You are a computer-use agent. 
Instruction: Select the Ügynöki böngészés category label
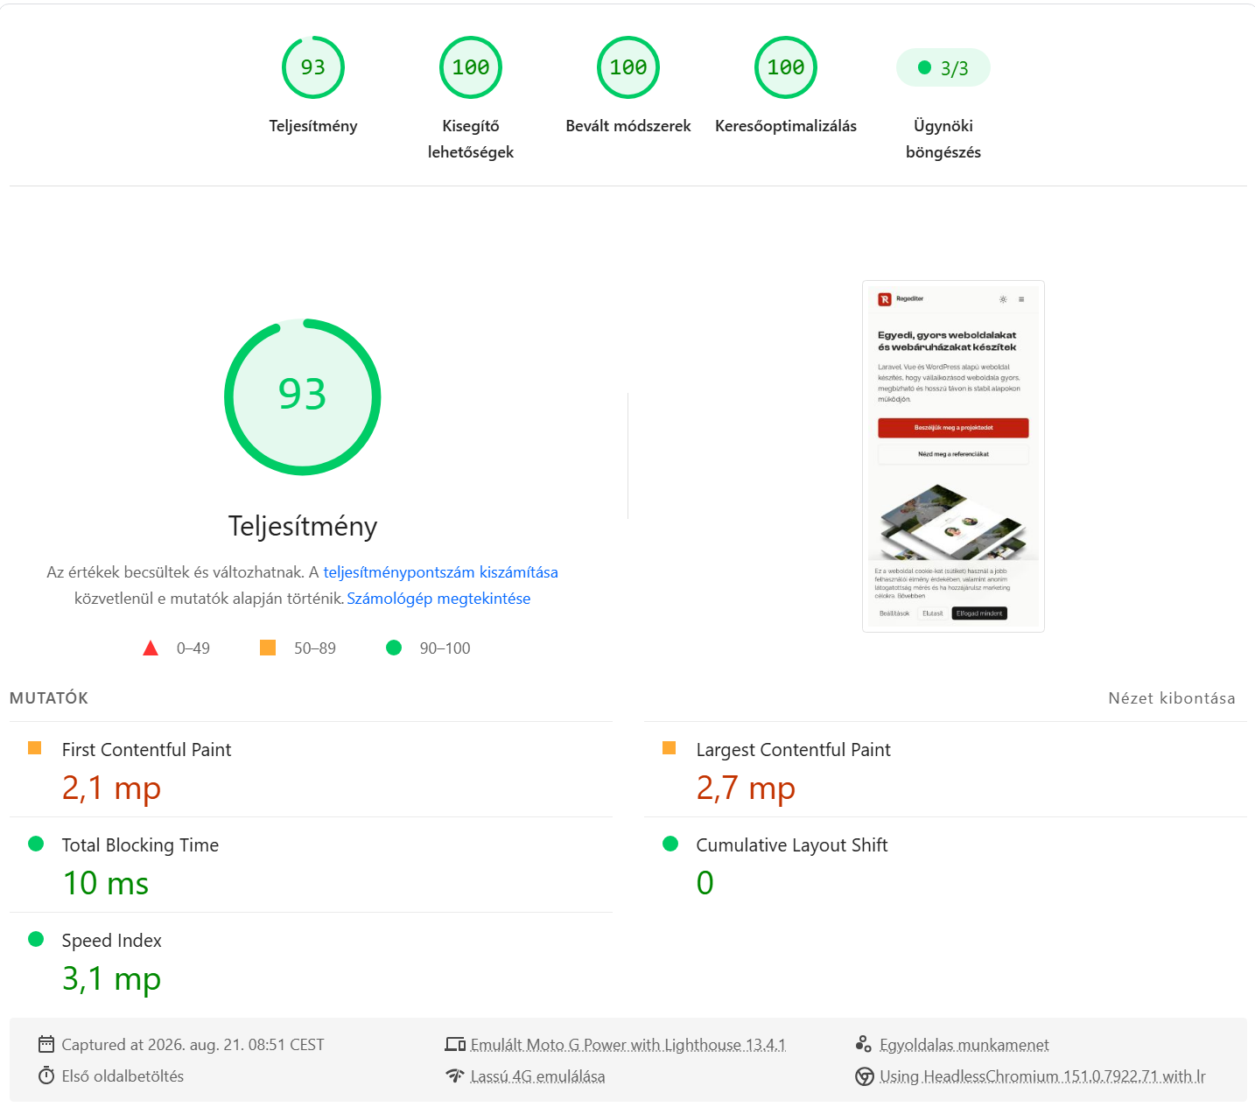[x=943, y=139]
